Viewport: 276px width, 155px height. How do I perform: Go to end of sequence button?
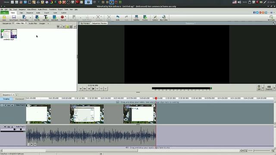pos(106,89)
